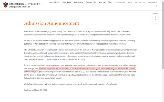Open the search magnifier icon
Image resolution: width=164 pixels, height=102 pixels.
tap(156, 6)
